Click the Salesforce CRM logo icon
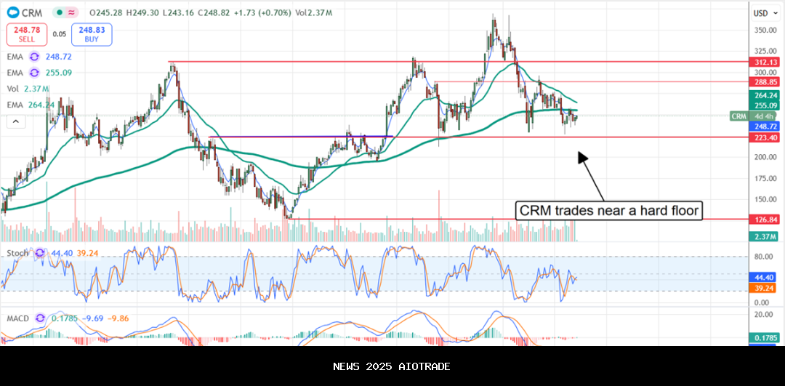Viewport: 785px width, 386px height. tap(12, 12)
